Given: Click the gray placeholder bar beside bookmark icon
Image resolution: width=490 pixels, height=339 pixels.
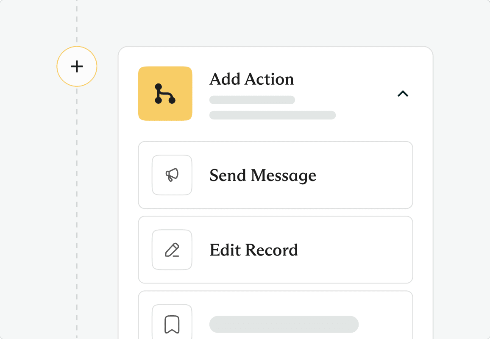Looking at the screenshot, I should pyautogui.click(x=284, y=324).
